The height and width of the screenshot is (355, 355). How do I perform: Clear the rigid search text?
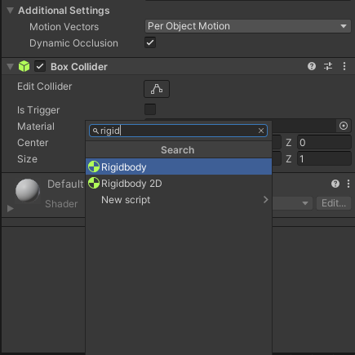click(x=261, y=131)
